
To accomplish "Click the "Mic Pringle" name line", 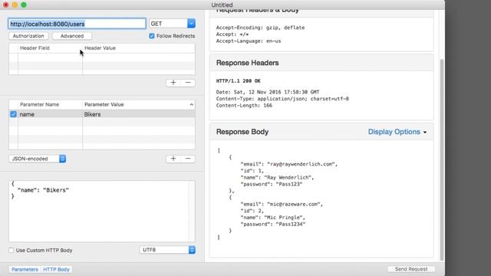I will pos(272,218).
